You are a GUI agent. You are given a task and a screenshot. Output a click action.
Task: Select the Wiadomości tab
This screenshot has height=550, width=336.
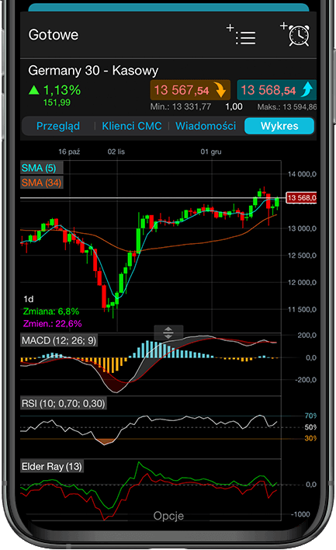(x=206, y=126)
